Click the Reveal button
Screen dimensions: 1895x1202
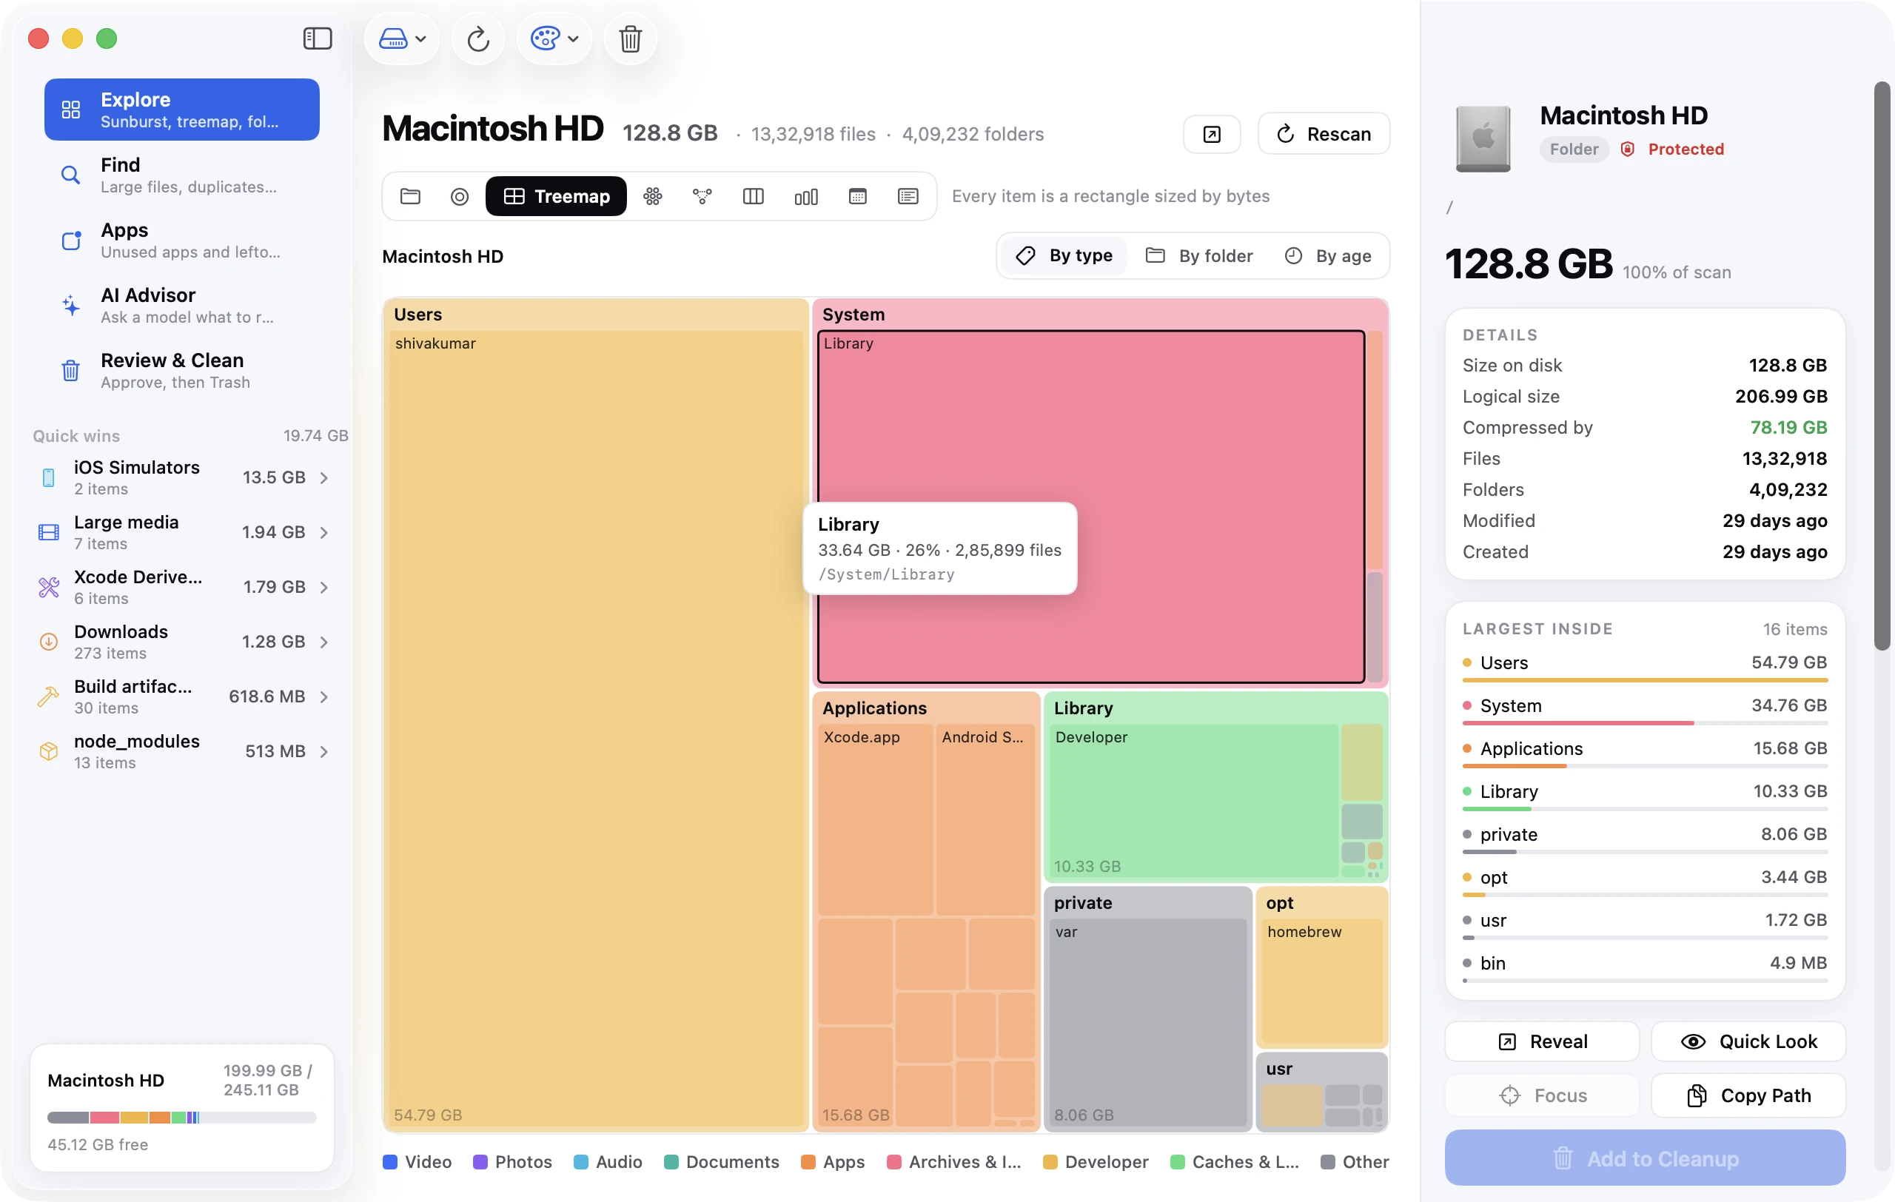1543,1041
